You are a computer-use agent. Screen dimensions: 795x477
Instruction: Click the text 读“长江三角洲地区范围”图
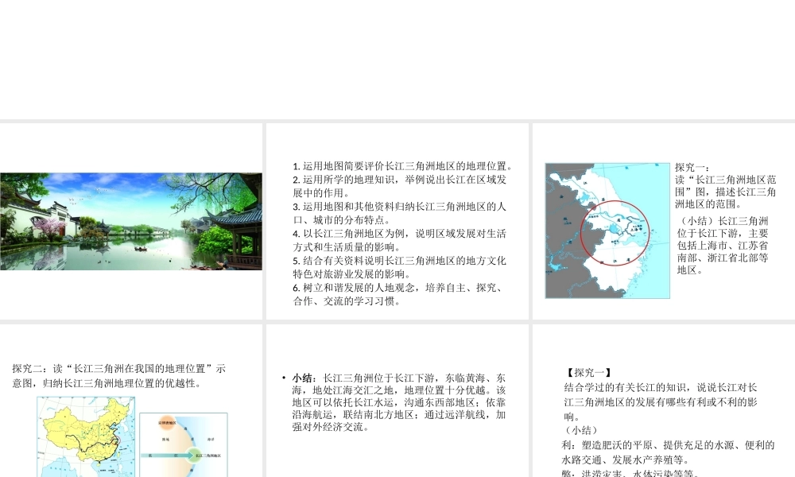pyautogui.click(x=726, y=185)
